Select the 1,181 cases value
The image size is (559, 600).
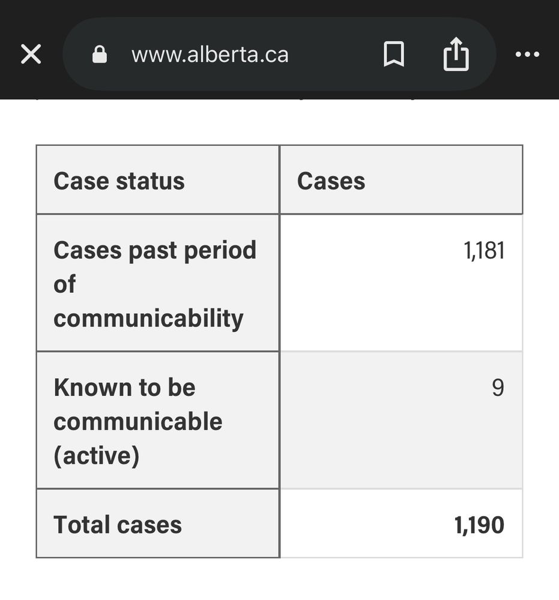(483, 251)
